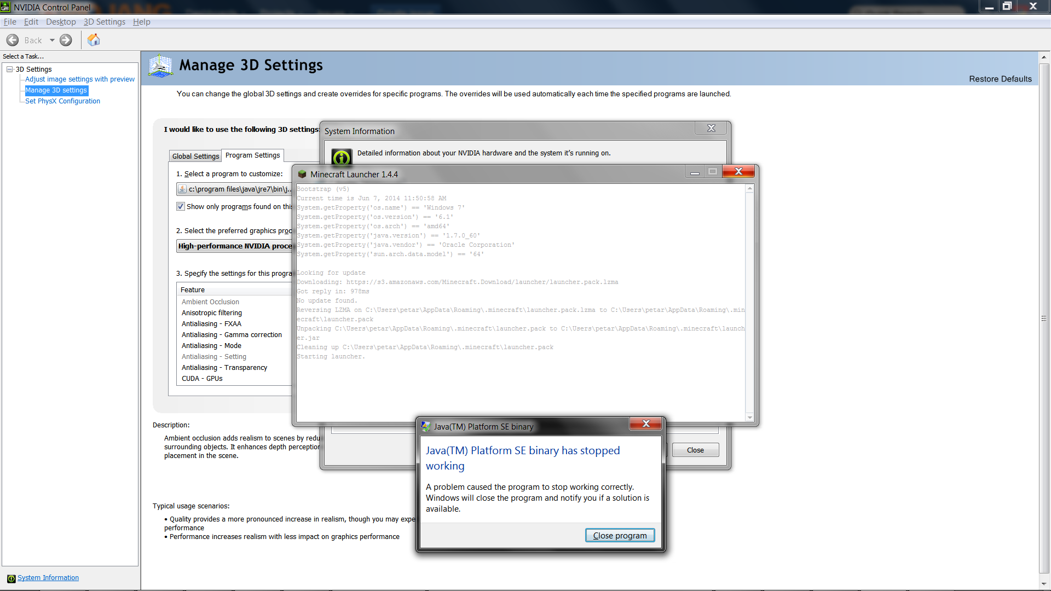Click the Back arrow icon
Screen dimensions: 1051x591
coord(13,40)
